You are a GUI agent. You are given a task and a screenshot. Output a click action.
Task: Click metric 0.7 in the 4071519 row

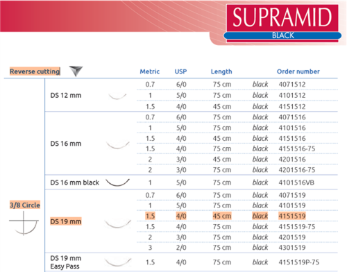coord(150,195)
